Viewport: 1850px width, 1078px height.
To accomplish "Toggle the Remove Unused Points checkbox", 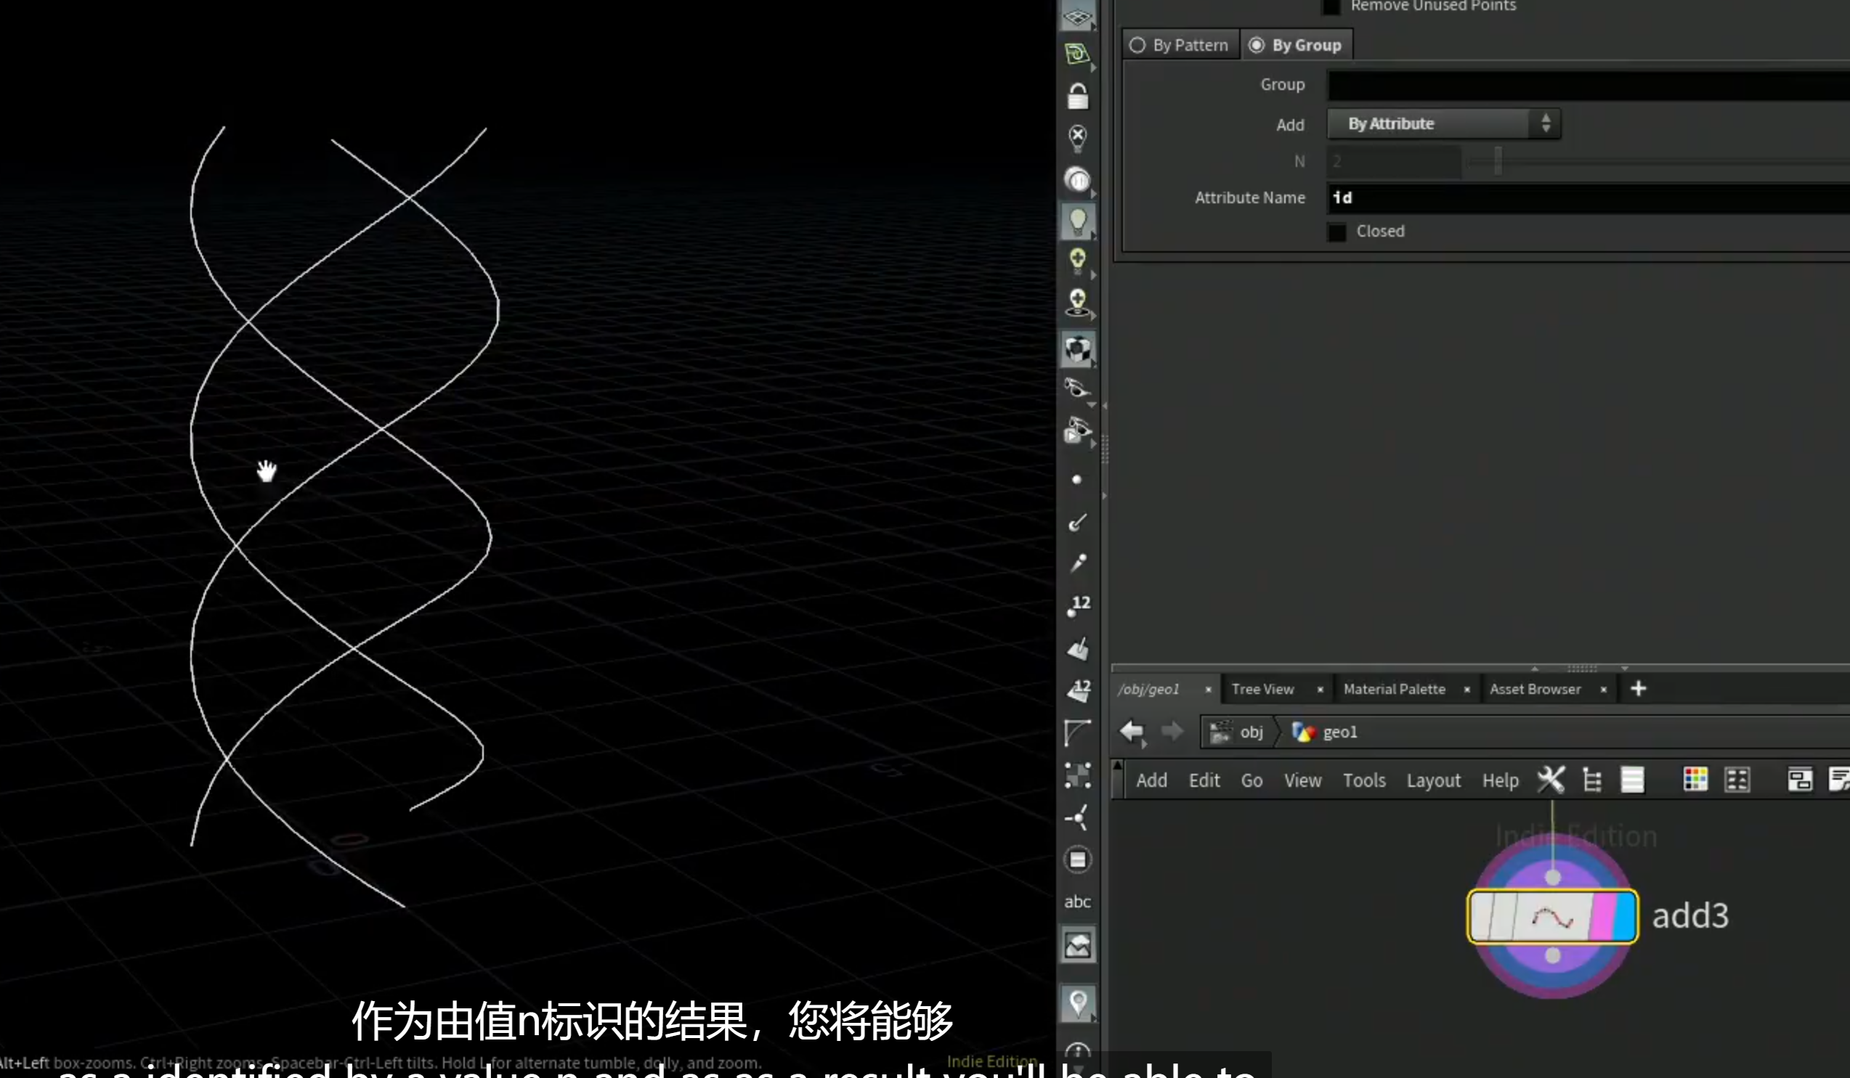I will coord(1331,7).
